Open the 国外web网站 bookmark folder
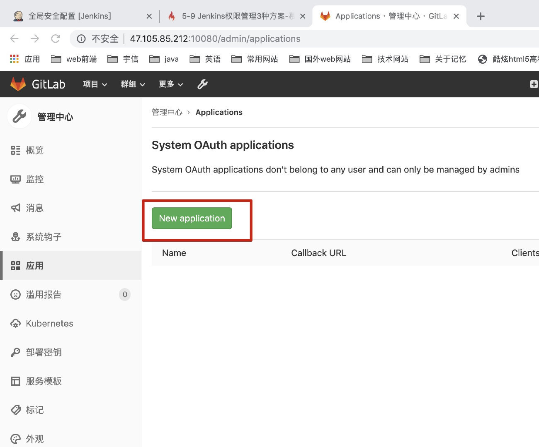Screen dimensions: 539x447 point(320,59)
